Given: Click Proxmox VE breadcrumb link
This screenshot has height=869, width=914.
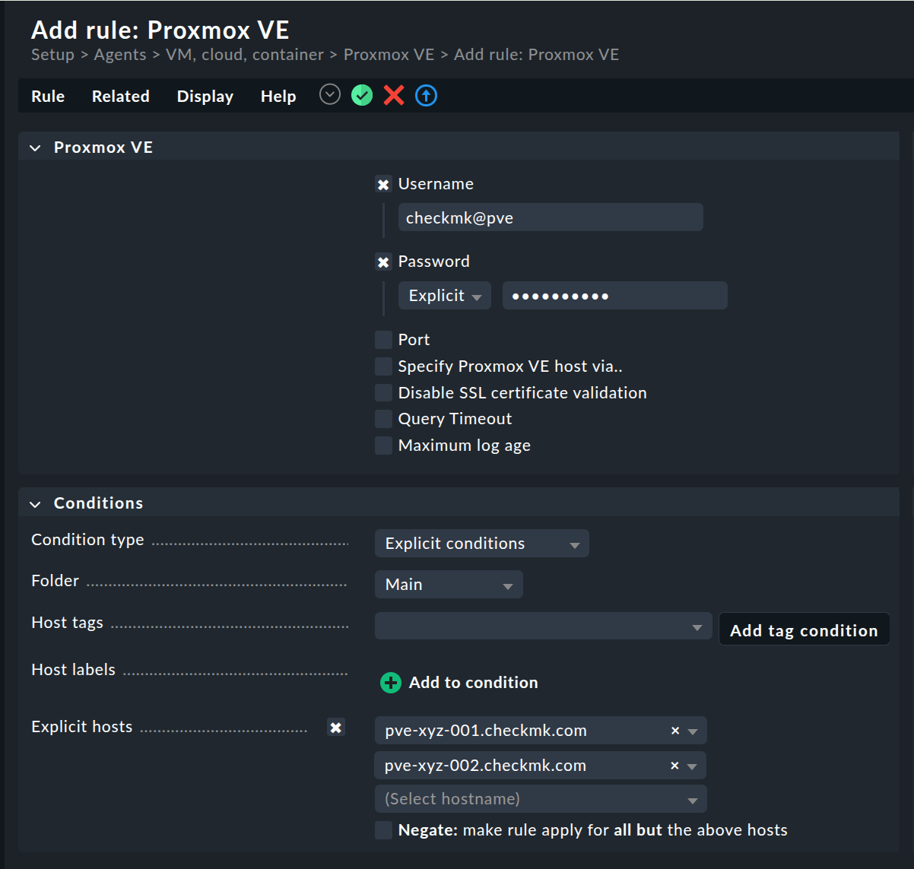Looking at the screenshot, I should tap(389, 55).
